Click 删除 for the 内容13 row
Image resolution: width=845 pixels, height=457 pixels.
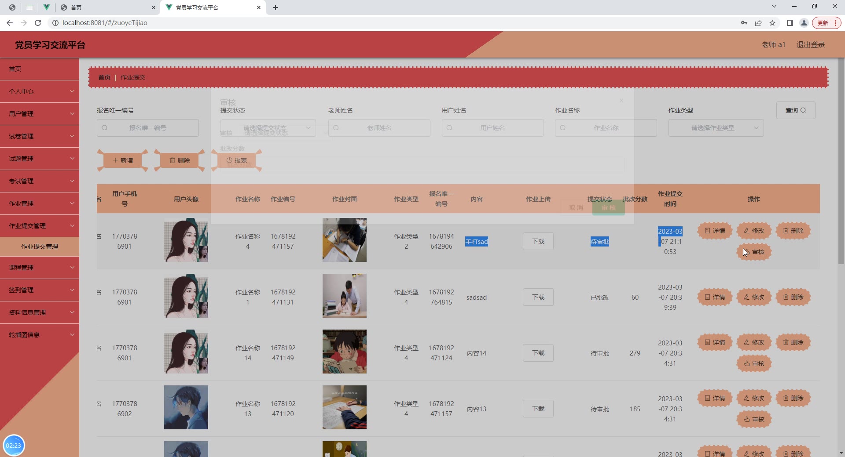pos(793,398)
